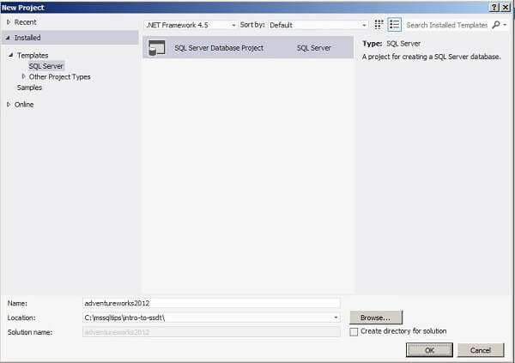Select Other Project Types label
515x363 pixels.
tap(60, 77)
